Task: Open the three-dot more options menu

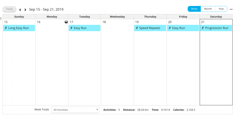Action: tap(231, 9)
